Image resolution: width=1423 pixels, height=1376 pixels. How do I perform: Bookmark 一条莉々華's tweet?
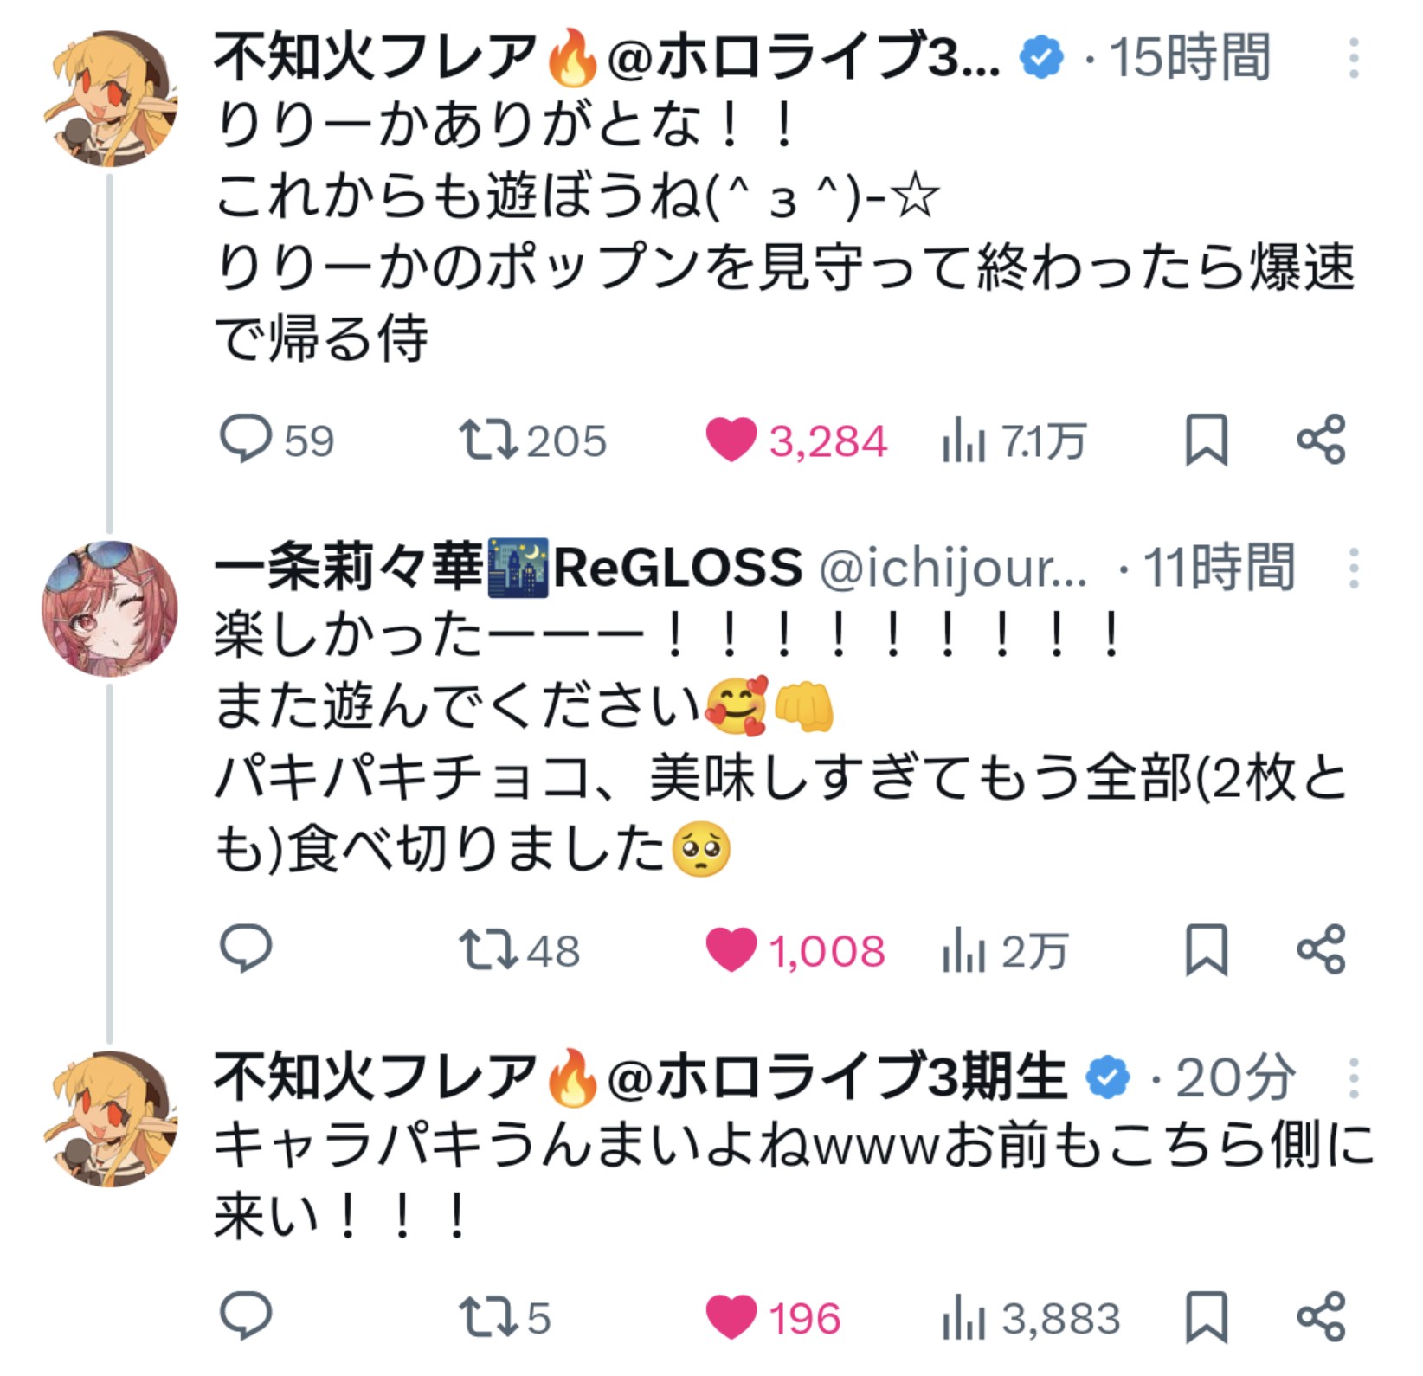click(x=1206, y=949)
